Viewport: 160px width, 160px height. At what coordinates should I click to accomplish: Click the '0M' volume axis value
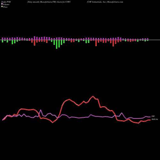[x=153, y=116]
